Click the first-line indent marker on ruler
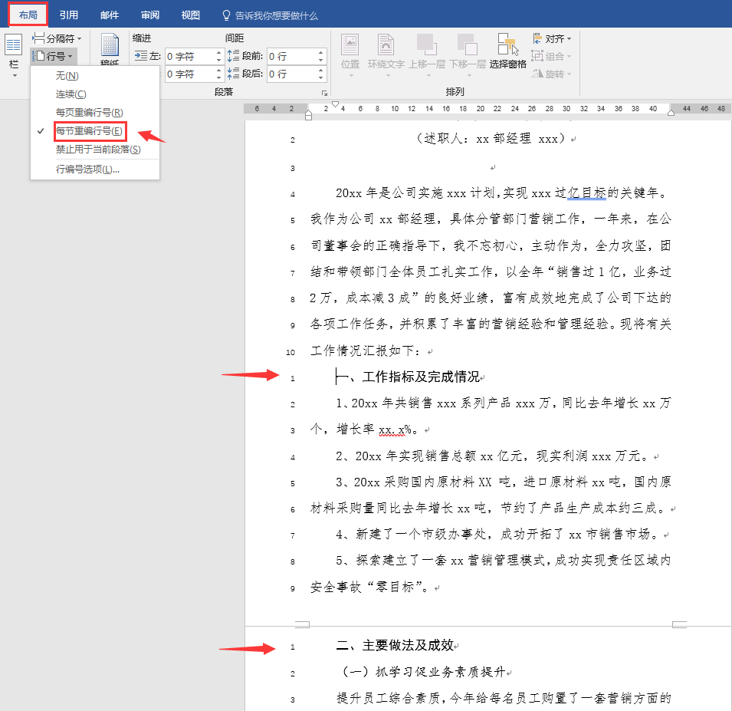 click(x=335, y=104)
